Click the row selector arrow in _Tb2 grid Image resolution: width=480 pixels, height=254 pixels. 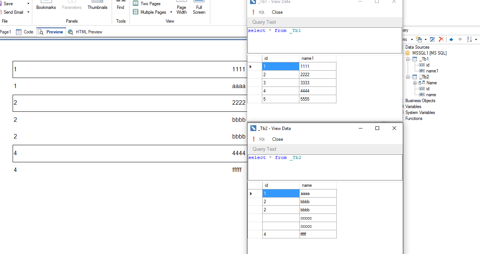(x=251, y=193)
